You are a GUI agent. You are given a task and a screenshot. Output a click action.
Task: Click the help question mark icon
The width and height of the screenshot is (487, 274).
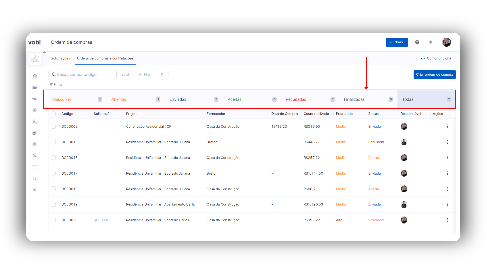pyautogui.click(x=417, y=42)
